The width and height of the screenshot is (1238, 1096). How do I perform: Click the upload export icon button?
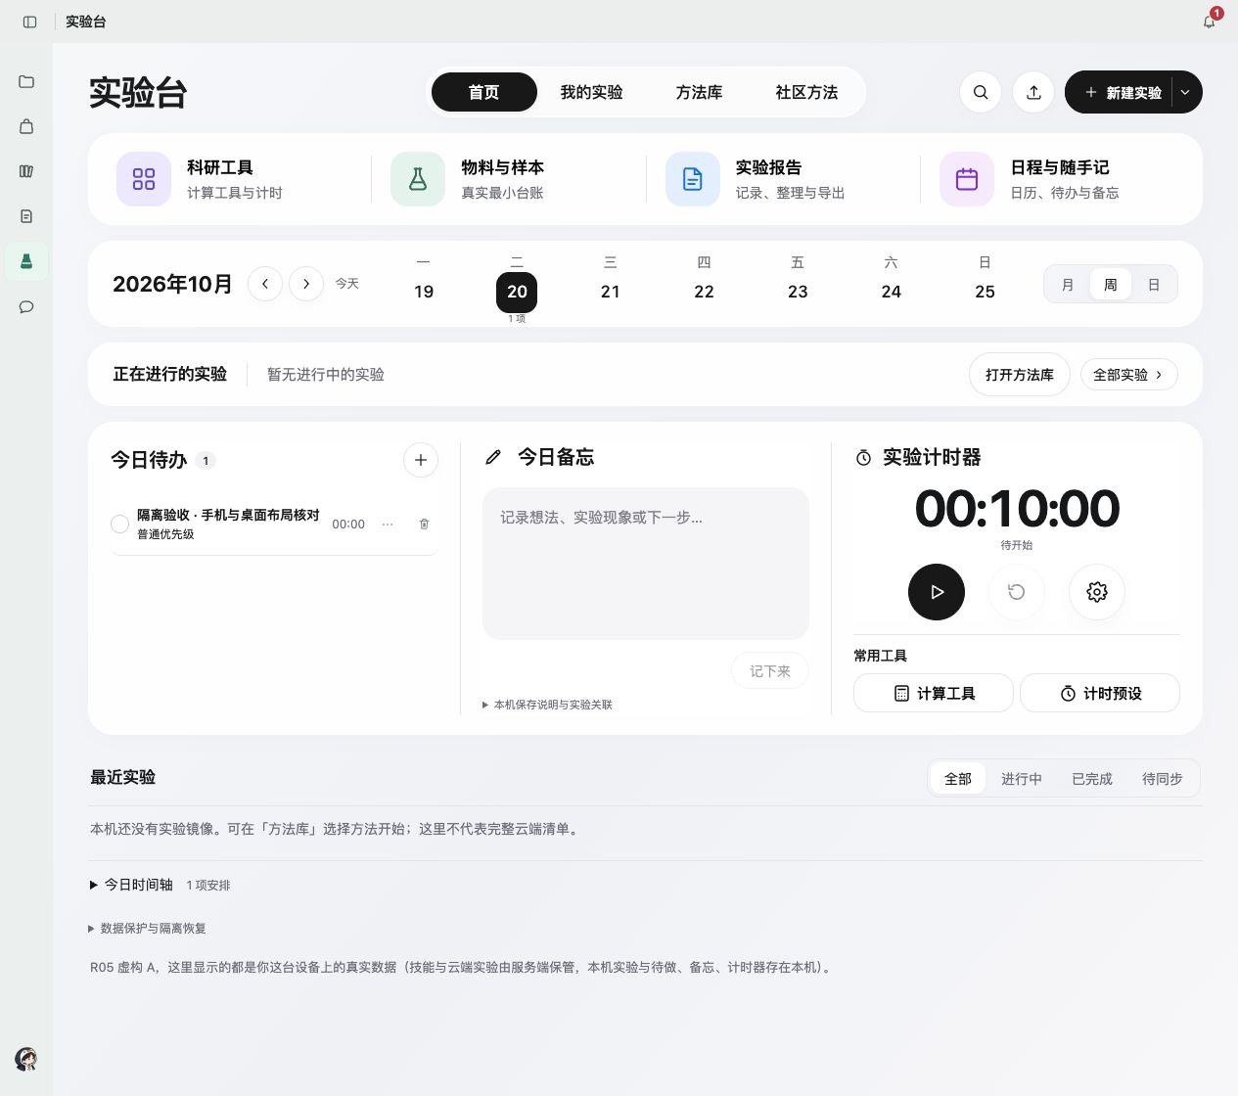1033,92
